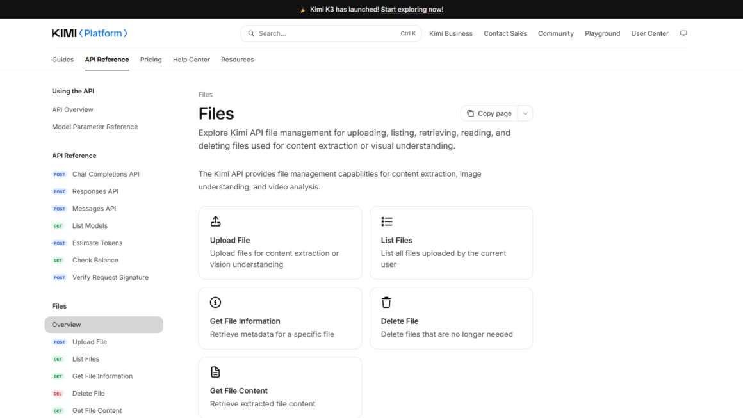Click the Delete File trash icon
This screenshot has width=743, height=418.
pos(387,302)
